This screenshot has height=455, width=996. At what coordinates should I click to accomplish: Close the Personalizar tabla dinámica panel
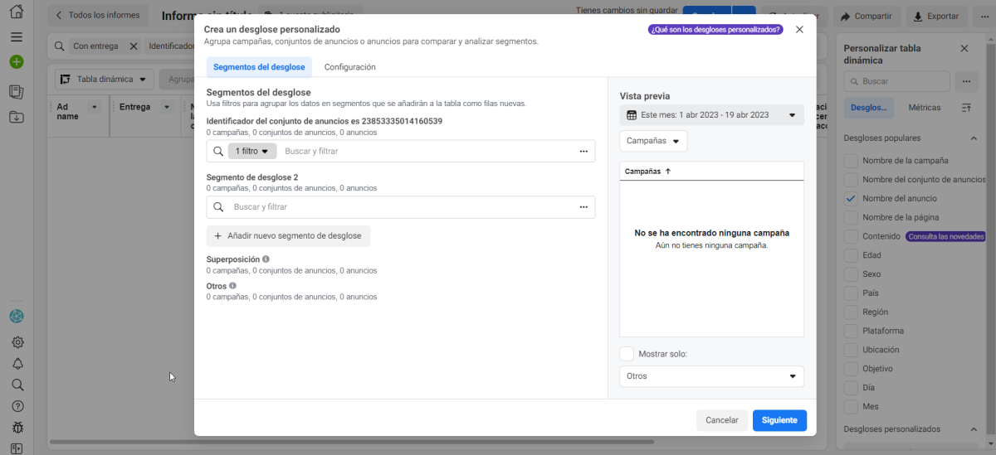[x=964, y=48]
